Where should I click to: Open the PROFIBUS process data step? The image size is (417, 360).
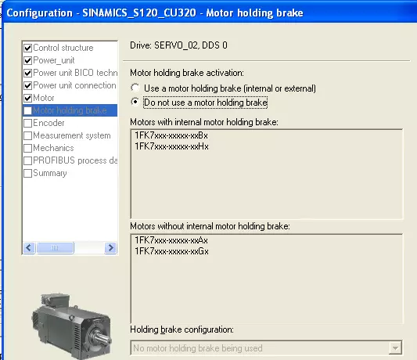click(x=75, y=160)
